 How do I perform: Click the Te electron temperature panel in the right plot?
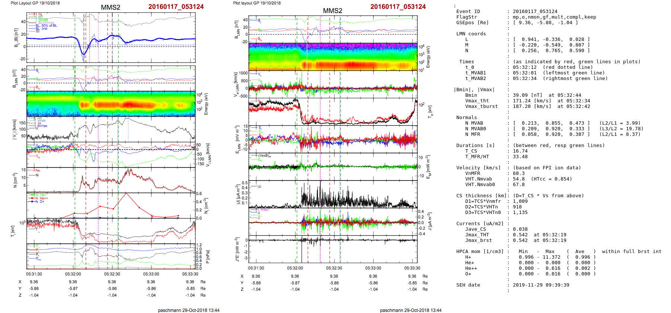coord(333,112)
